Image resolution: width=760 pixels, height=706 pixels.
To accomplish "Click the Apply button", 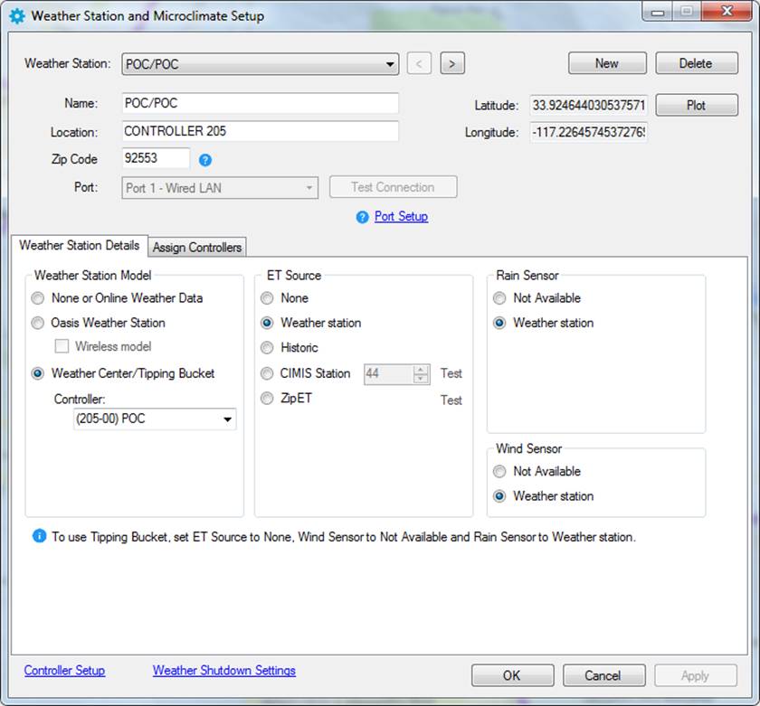I will point(696,675).
